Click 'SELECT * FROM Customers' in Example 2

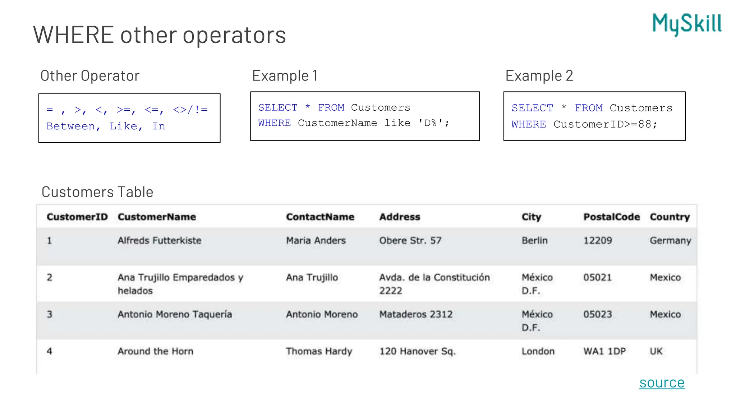coord(592,108)
